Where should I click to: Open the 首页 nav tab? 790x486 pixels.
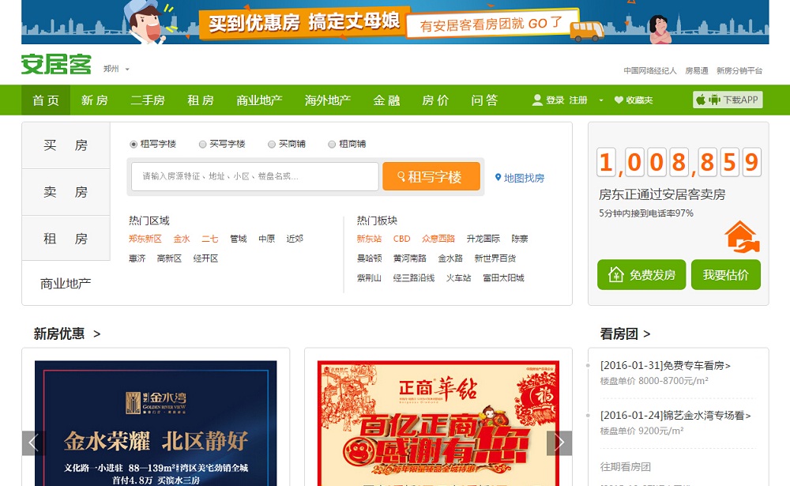(46, 100)
